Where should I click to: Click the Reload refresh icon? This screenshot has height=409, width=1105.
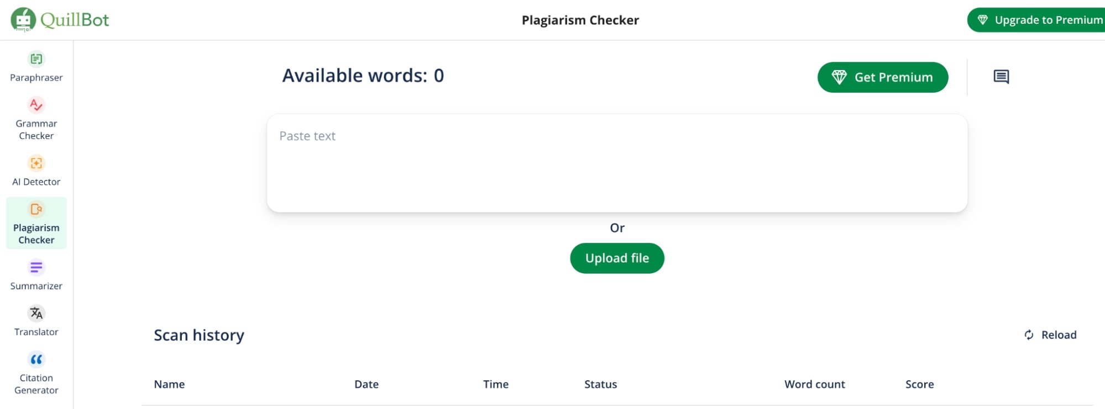(x=1029, y=335)
